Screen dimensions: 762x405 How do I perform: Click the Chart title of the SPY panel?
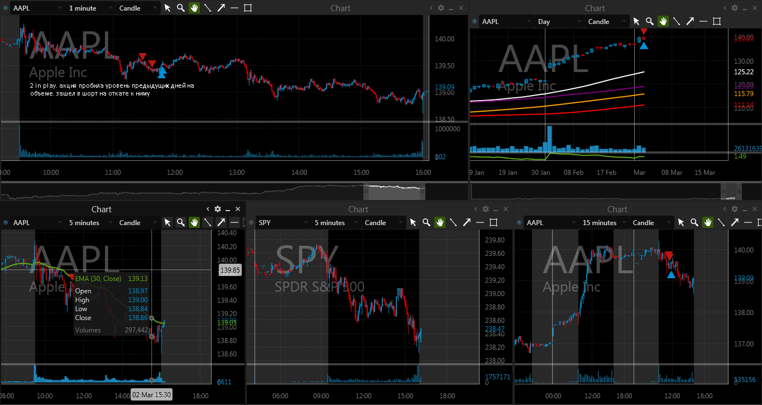(x=358, y=209)
